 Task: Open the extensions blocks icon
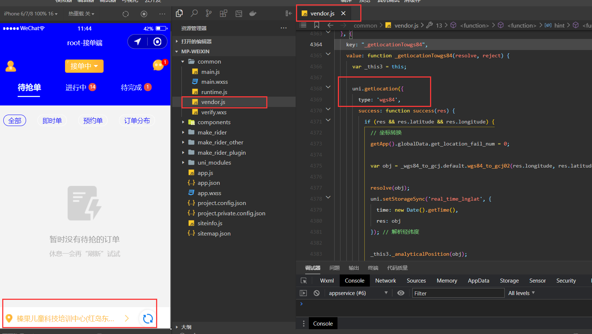point(223,14)
